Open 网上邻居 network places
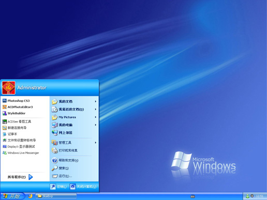267x200 pixels. coord(62,133)
